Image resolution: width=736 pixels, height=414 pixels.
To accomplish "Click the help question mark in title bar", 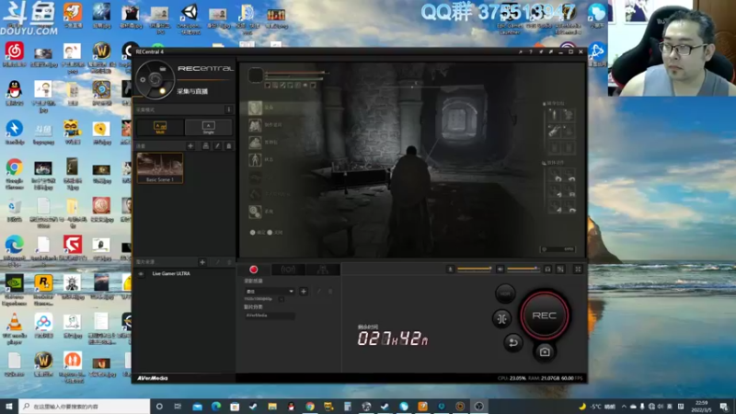I will click(x=531, y=52).
